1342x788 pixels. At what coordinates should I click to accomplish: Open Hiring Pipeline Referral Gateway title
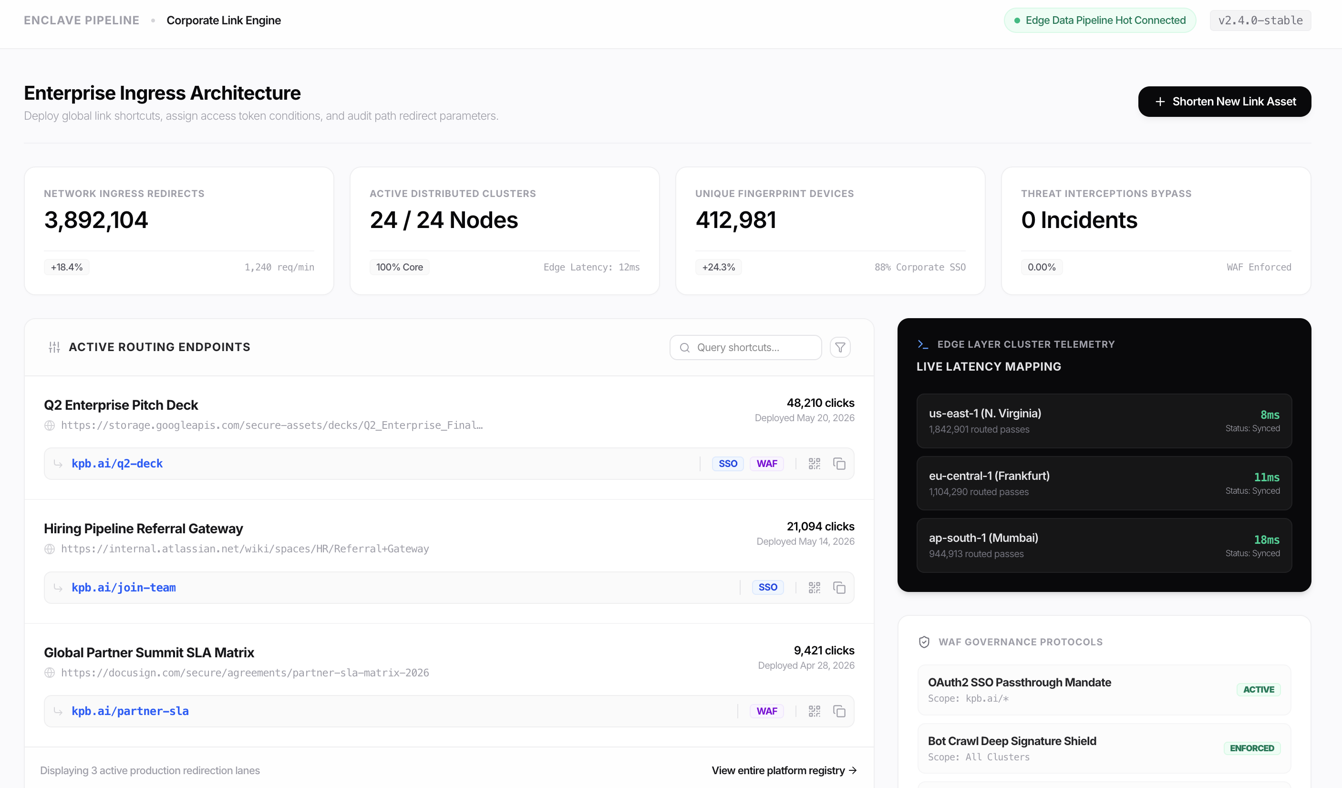point(143,529)
